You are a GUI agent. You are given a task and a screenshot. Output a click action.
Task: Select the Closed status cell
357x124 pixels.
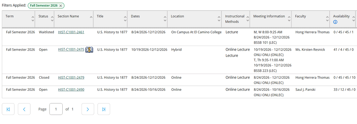pos(44,77)
